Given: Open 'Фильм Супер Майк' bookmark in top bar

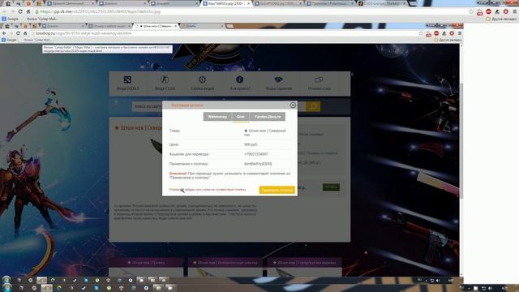Looking at the screenshot, I should [42, 19].
